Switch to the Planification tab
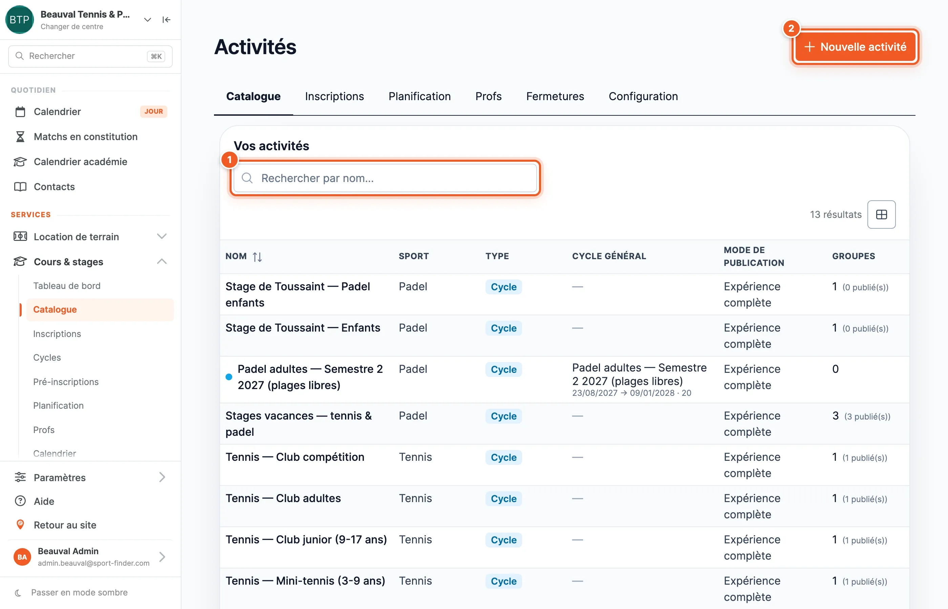 click(x=419, y=96)
